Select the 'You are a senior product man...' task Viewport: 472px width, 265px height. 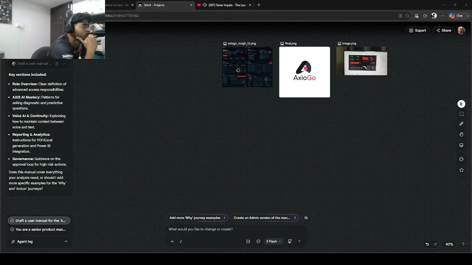click(x=39, y=229)
